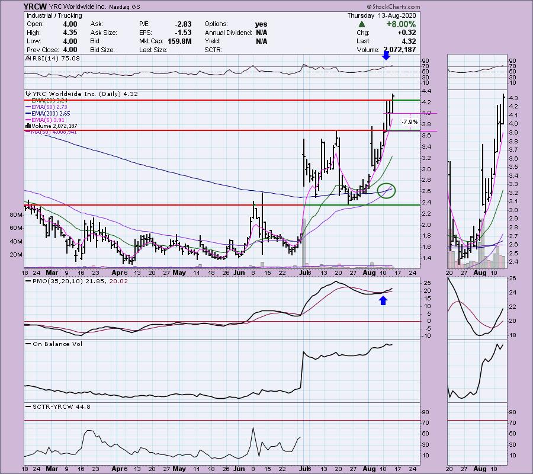Image resolution: width=533 pixels, height=474 pixels.
Task: Click the 'EMA(20) 3.24' legend entry
Action: tap(50, 101)
